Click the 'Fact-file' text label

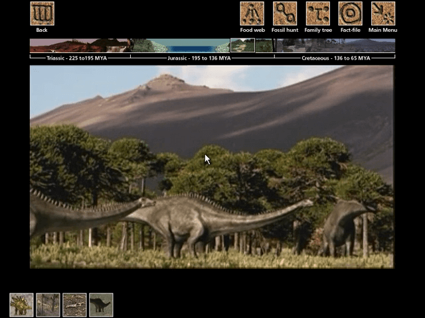351,30
